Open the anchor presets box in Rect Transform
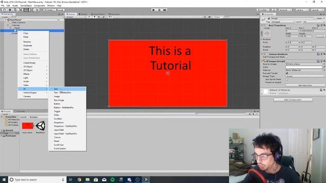 tap(267, 34)
